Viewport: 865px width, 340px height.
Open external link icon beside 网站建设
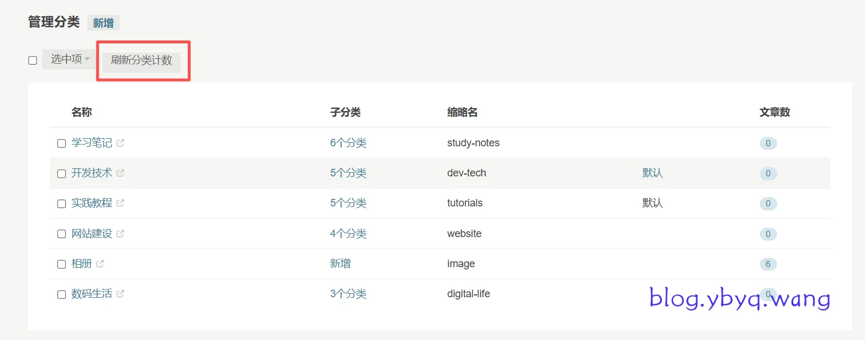[x=120, y=234]
